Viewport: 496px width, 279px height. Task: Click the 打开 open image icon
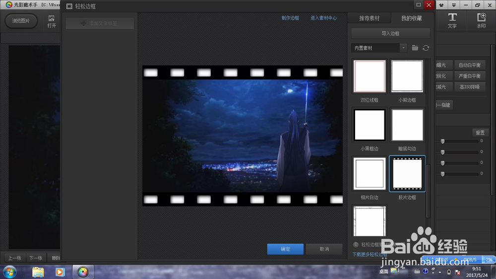click(52, 21)
